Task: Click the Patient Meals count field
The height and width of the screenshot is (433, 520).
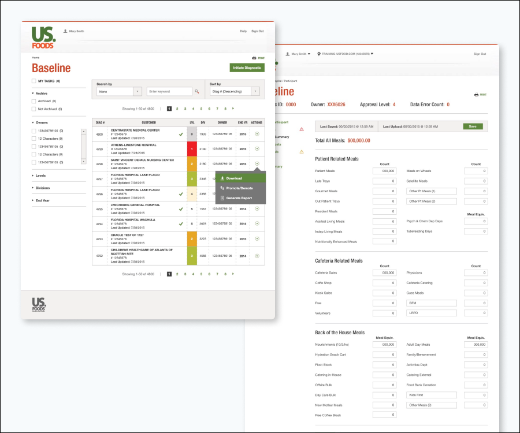Action: [x=385, y=171]
